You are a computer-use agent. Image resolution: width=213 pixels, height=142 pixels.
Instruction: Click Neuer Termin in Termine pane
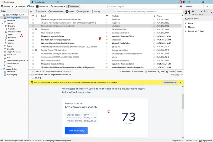[192, 19]
